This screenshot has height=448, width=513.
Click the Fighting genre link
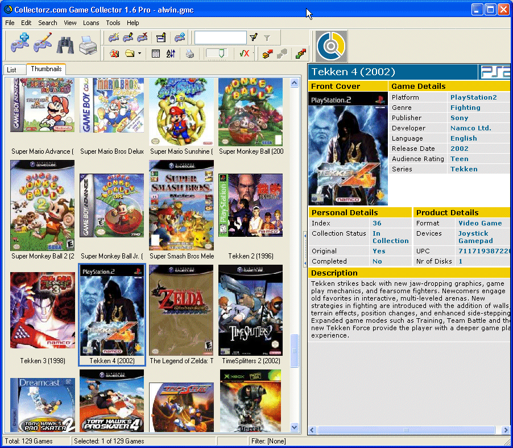[465, 108]
